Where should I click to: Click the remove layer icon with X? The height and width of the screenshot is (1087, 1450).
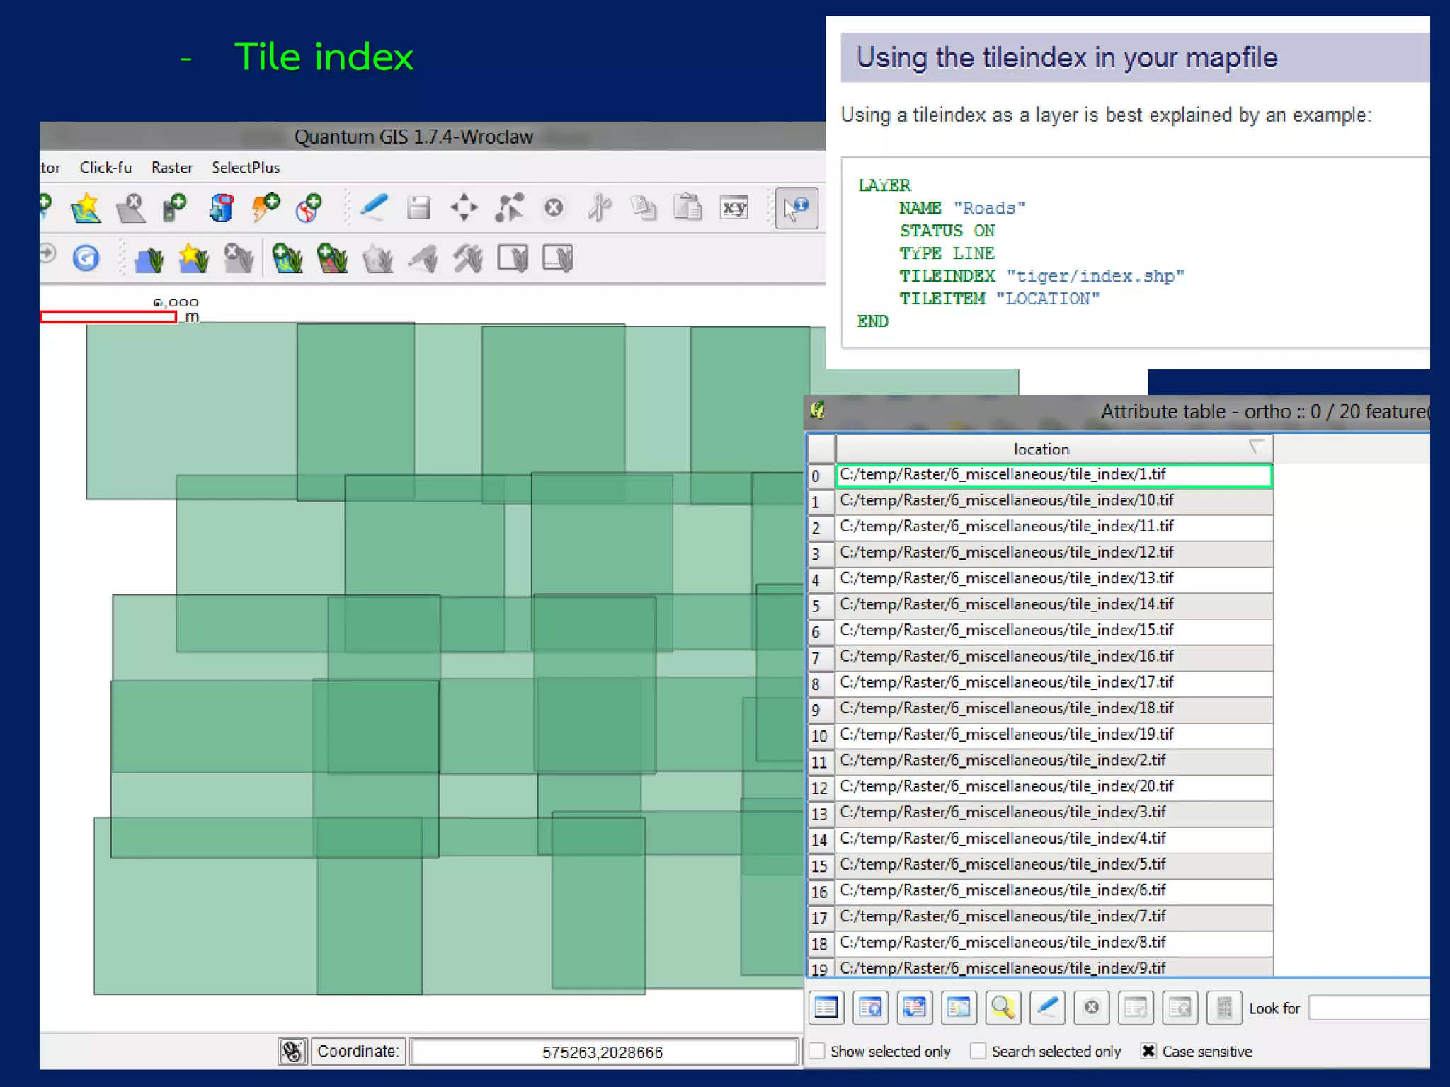[131, 208]
